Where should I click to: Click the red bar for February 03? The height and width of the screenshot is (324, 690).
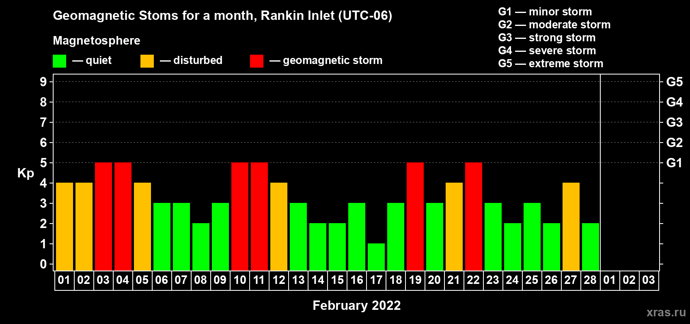pos(103,216)
